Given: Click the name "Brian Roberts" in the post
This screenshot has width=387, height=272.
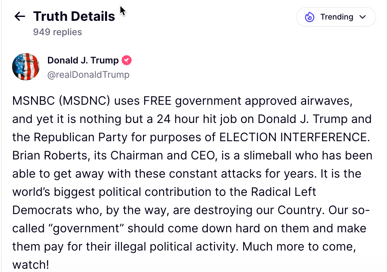Looking at the screenshot, I should tap(50, 156).
